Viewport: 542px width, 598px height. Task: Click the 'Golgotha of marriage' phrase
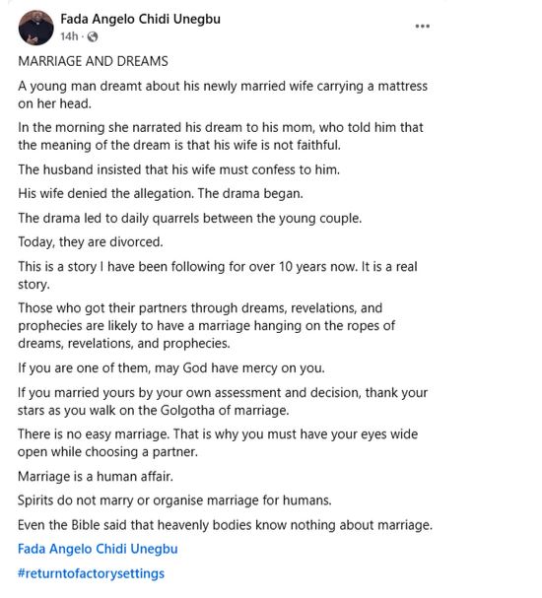point(225,411)
